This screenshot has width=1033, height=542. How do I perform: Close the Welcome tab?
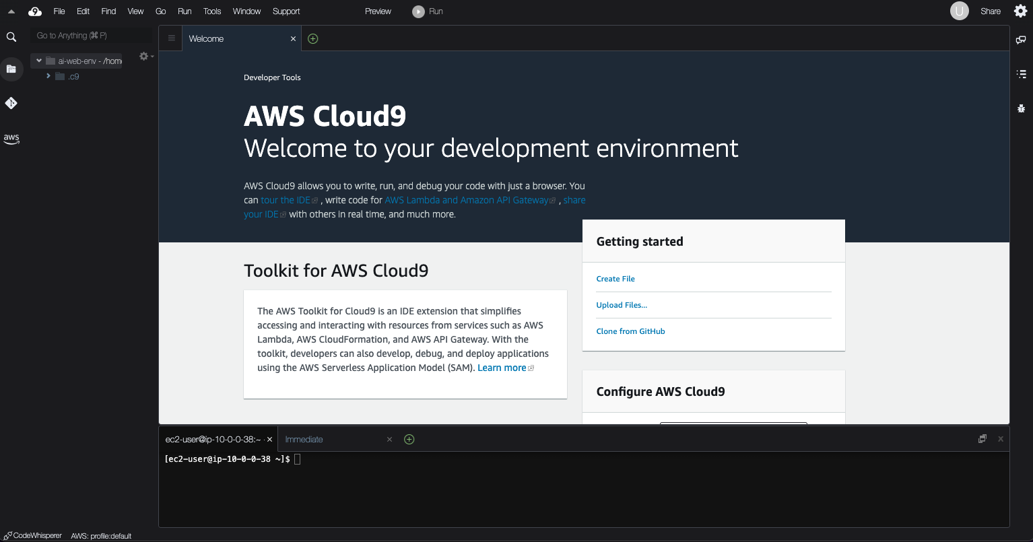[293, 39]
